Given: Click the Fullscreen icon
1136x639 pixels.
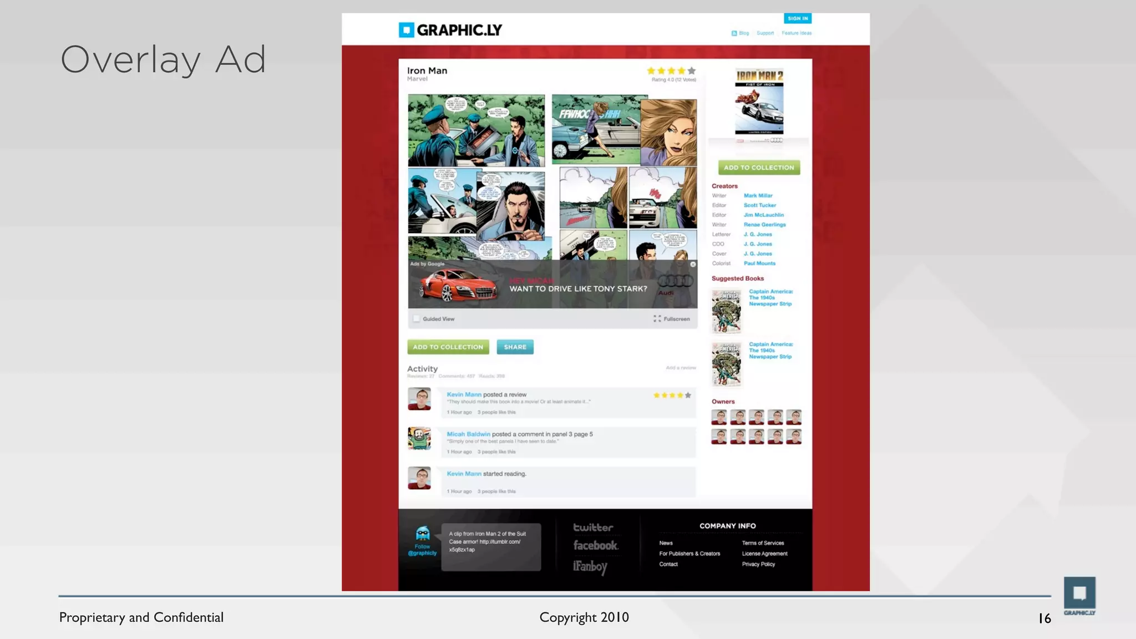Looking at the screenshot, I should click(x=657, y=319).
